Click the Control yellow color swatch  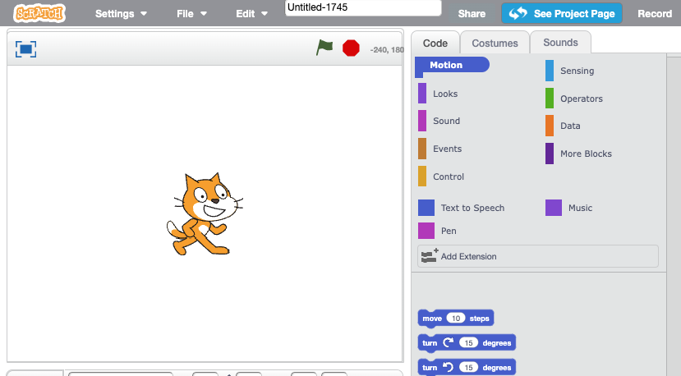pyautogui.click(x=422, y=177)
